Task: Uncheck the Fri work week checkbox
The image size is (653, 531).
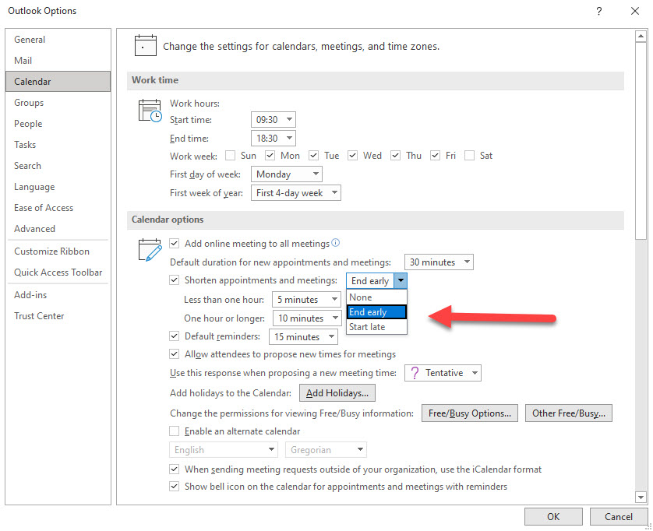Action: [x=435, y=156]
